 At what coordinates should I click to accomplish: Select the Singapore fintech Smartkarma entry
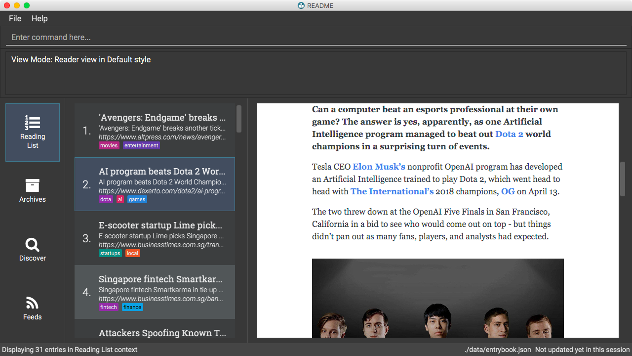click(x=155, y=292)
